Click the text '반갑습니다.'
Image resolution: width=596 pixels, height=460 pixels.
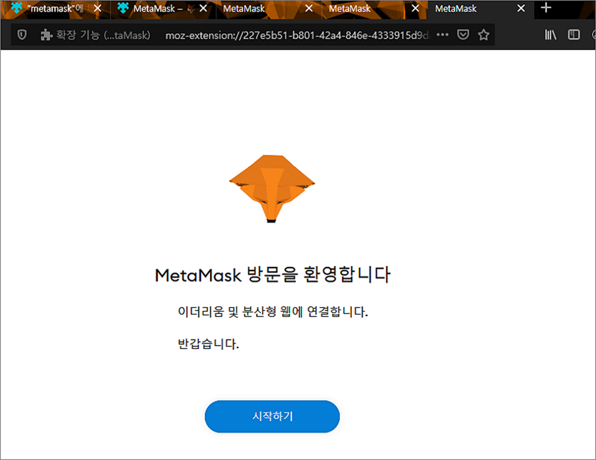208,344
